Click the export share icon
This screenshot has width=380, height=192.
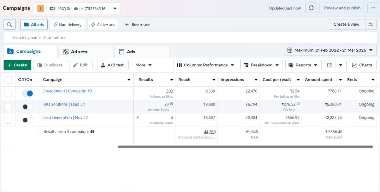tap(330, 65)
